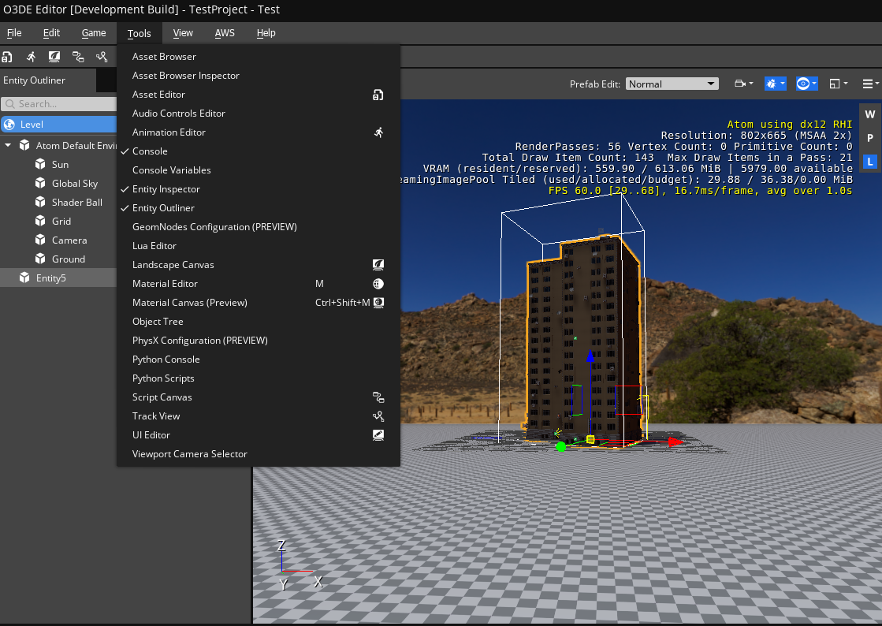The image size is (882, 626).
Task: Click the Sun entity cube icon
Action: tap(40, 164)
